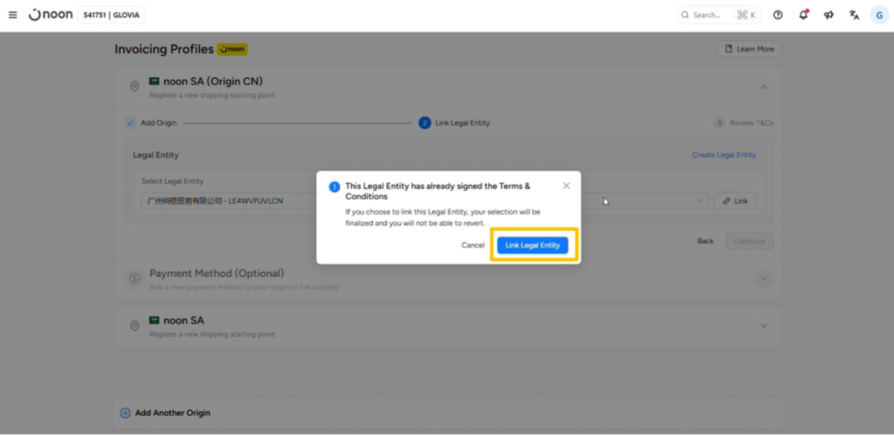Click the Payment Method dollar icon

134,278
